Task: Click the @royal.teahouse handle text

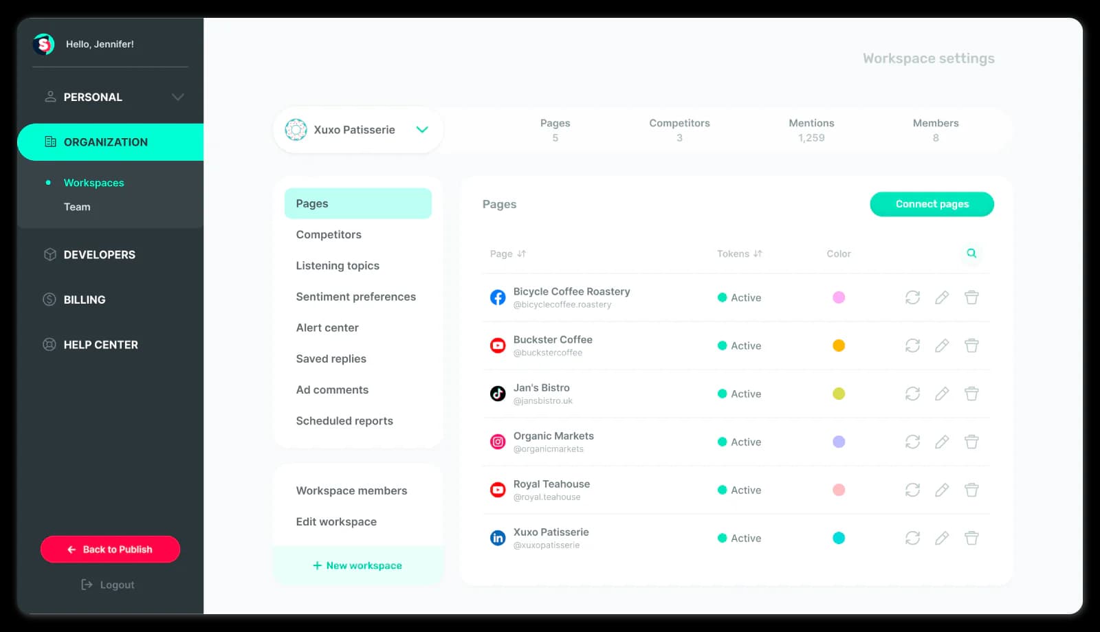Action: pos(547,497)
